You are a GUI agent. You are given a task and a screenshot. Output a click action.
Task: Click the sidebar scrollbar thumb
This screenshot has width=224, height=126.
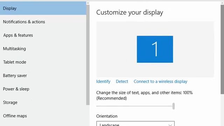pos(88,55)
